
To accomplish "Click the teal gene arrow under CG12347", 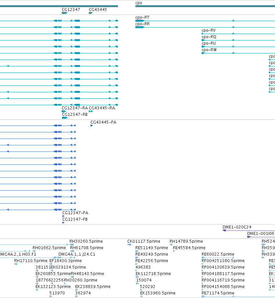I will point(65,13).
